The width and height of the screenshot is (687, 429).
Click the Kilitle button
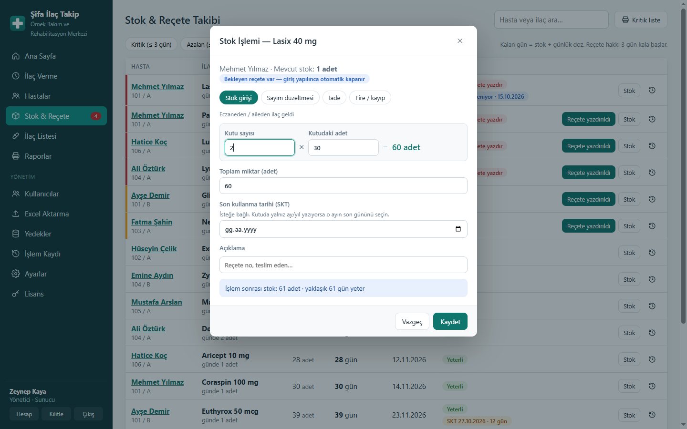pos(56,414)
